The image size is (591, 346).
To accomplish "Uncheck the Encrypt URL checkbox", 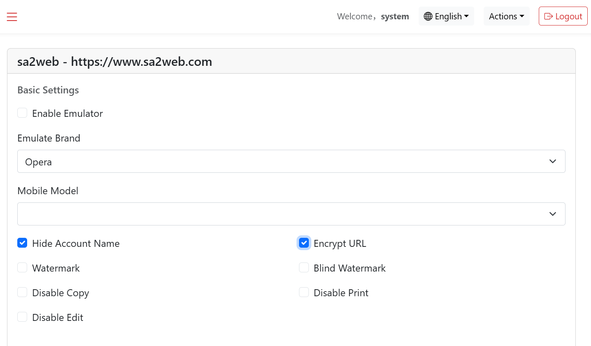I will point(304,243).
